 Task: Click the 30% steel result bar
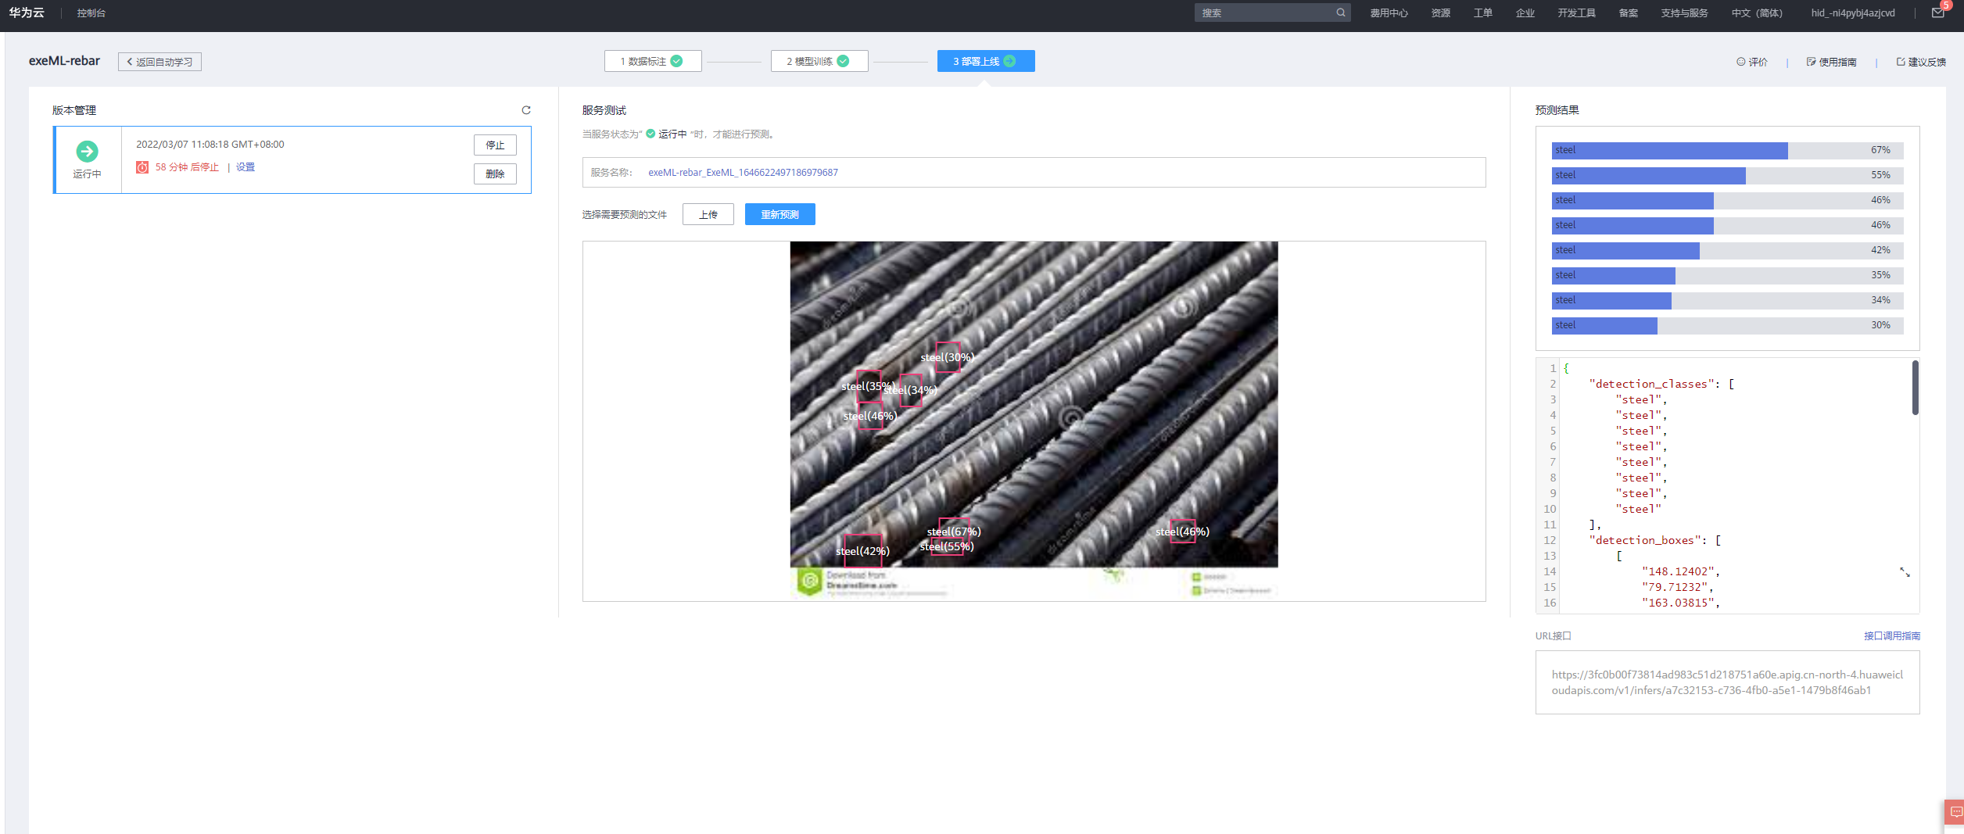click(x=1728, y=326)
